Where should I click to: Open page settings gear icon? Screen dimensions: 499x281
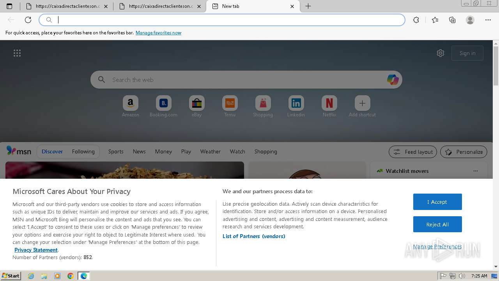pyautogui.click(x=441, y=53)
